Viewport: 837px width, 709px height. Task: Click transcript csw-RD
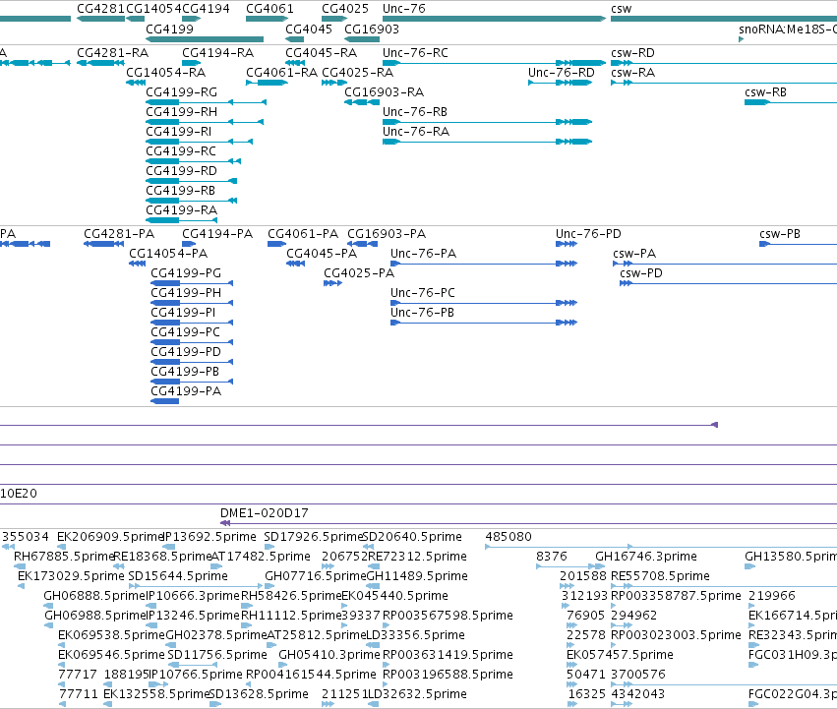[724, 63]
